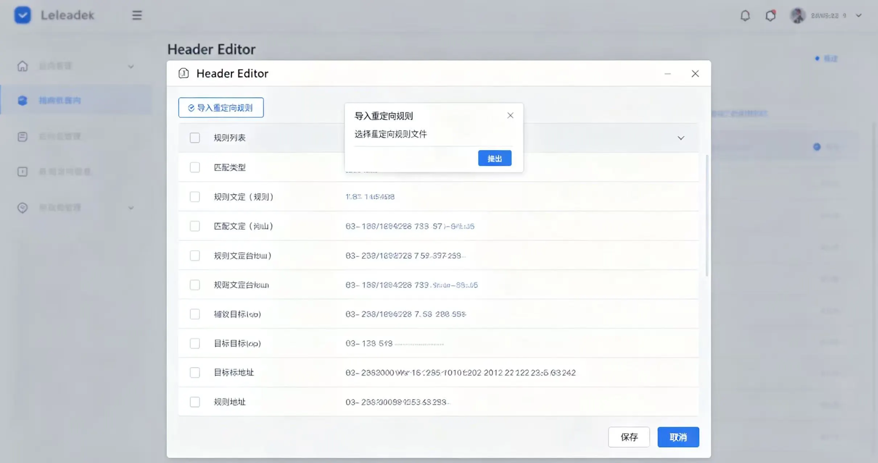Viewport: 878px width, 463px height.
Task: Close the 导入重定向规则 popup
Action: click(510, 115)
